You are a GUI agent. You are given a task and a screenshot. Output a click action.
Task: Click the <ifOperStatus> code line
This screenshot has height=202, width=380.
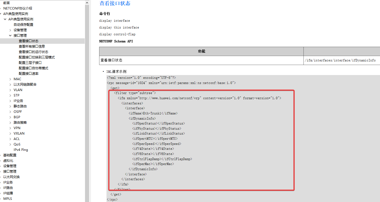(x=159, y=123)
